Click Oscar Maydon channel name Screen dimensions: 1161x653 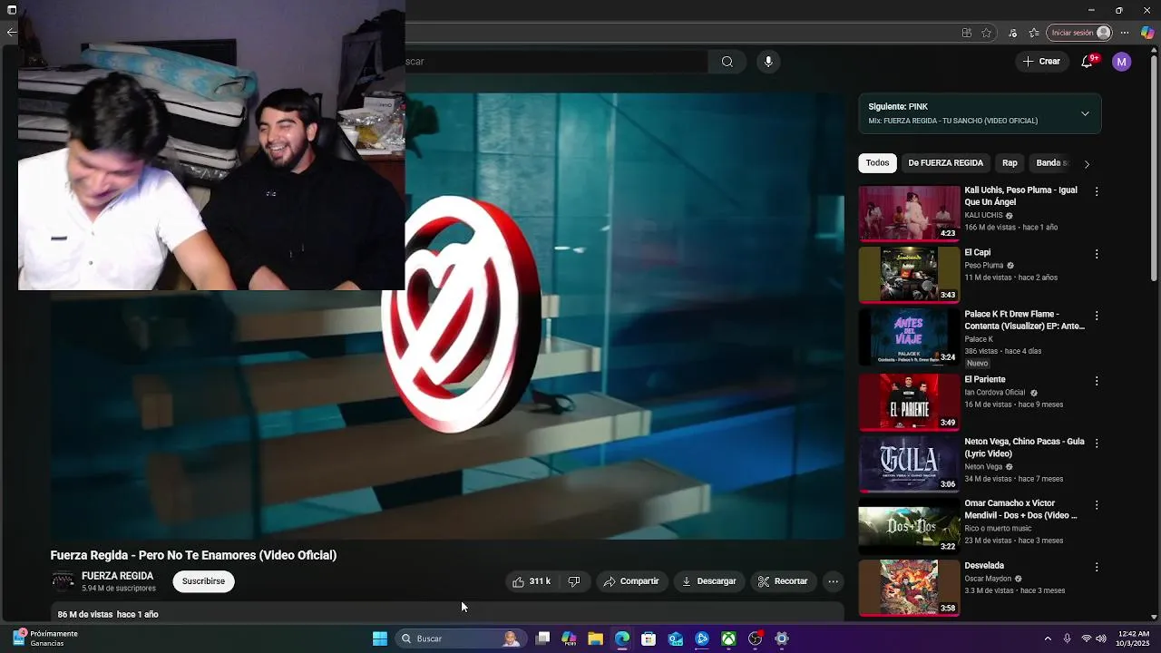point(987,579)
